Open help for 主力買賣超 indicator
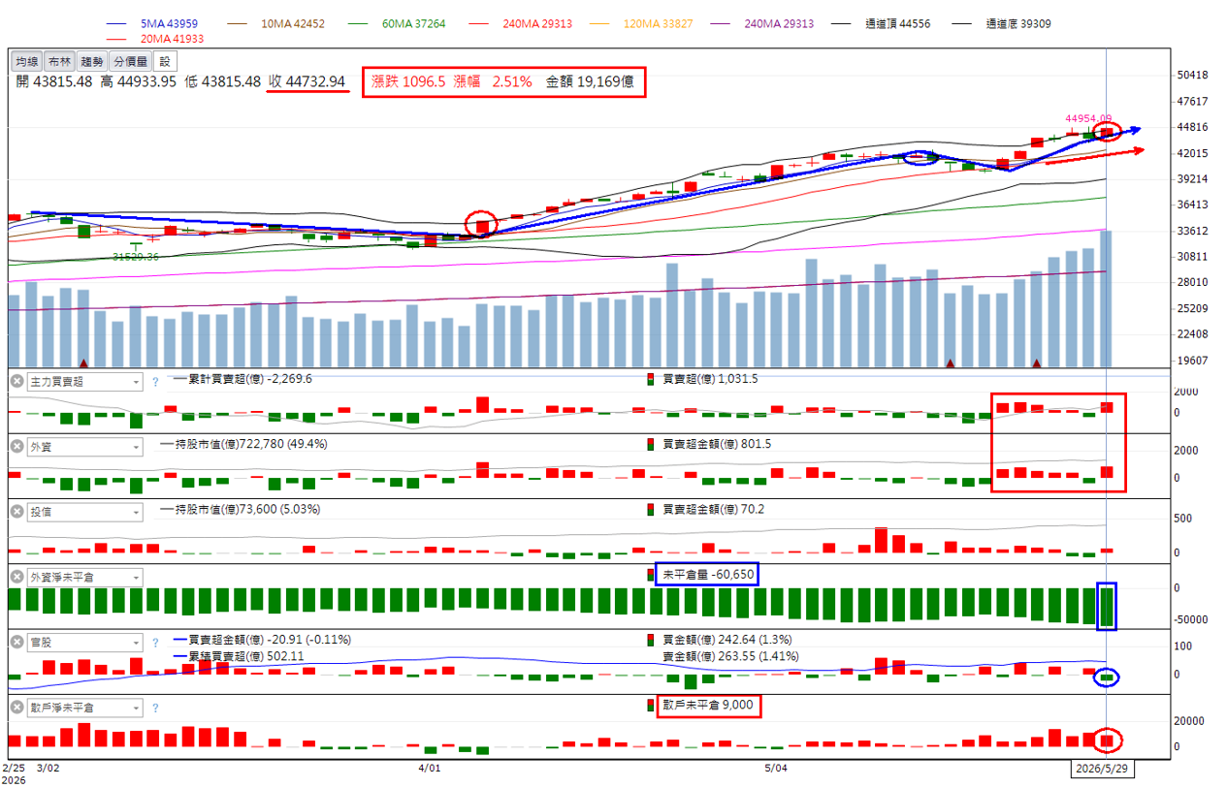Viewport: 1227px width, 788px height. [x=155, y=381]
